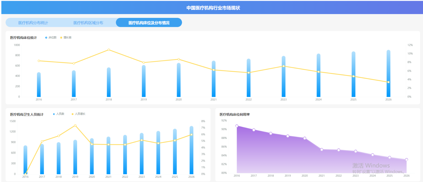423x182 pixels.
Task: Click the blue 人员数 legend dot
Action: [54, 114]
